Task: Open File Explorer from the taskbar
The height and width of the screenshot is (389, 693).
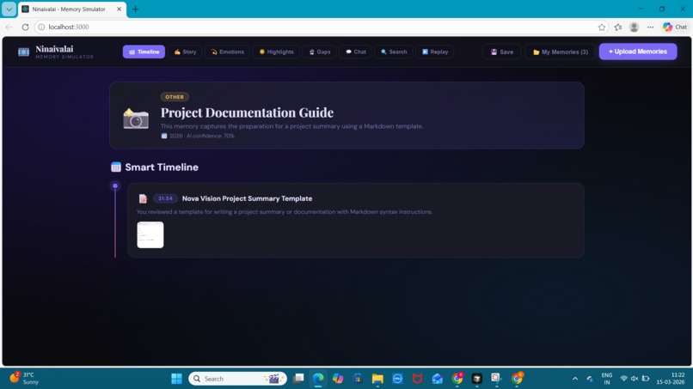Action: [377, 379]
